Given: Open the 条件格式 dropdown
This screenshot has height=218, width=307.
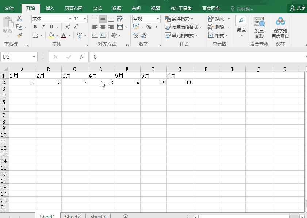Looking at the screenshot, I should [x=179, y=19].
